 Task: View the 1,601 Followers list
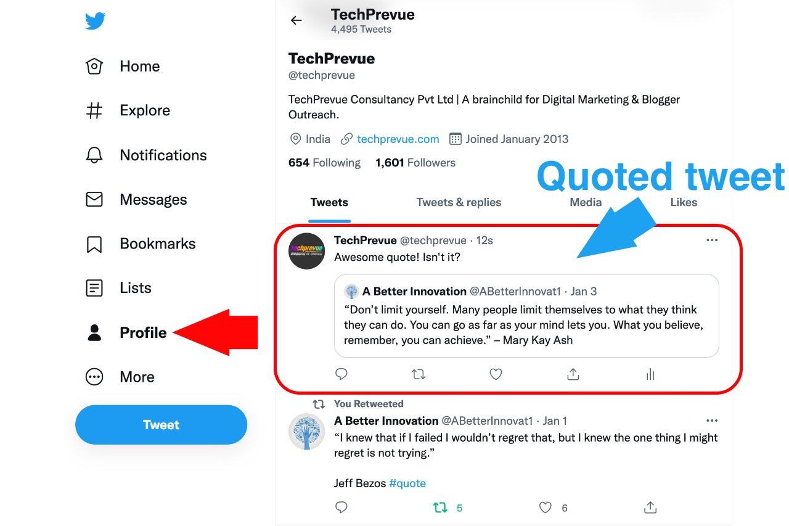point(415,163)
